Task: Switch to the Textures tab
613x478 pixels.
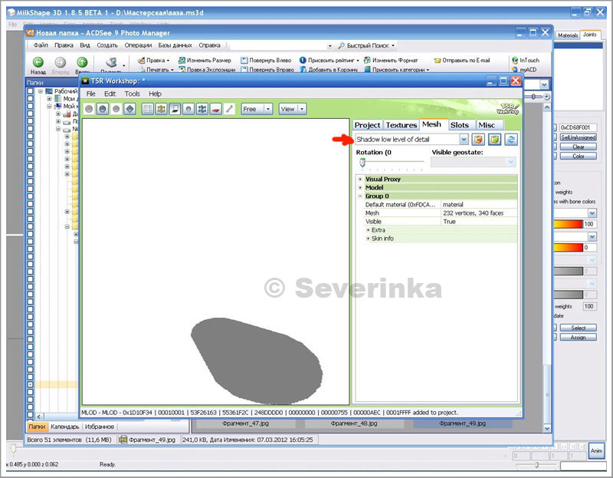Action: [x=401, y=125]
